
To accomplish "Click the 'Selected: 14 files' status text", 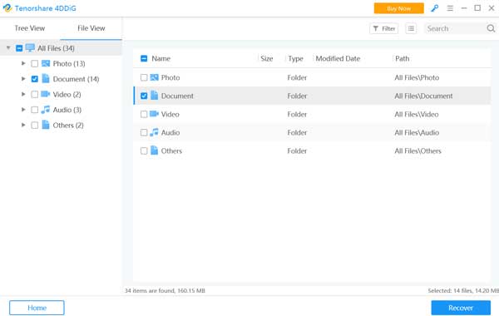I will tap(463, 290).
